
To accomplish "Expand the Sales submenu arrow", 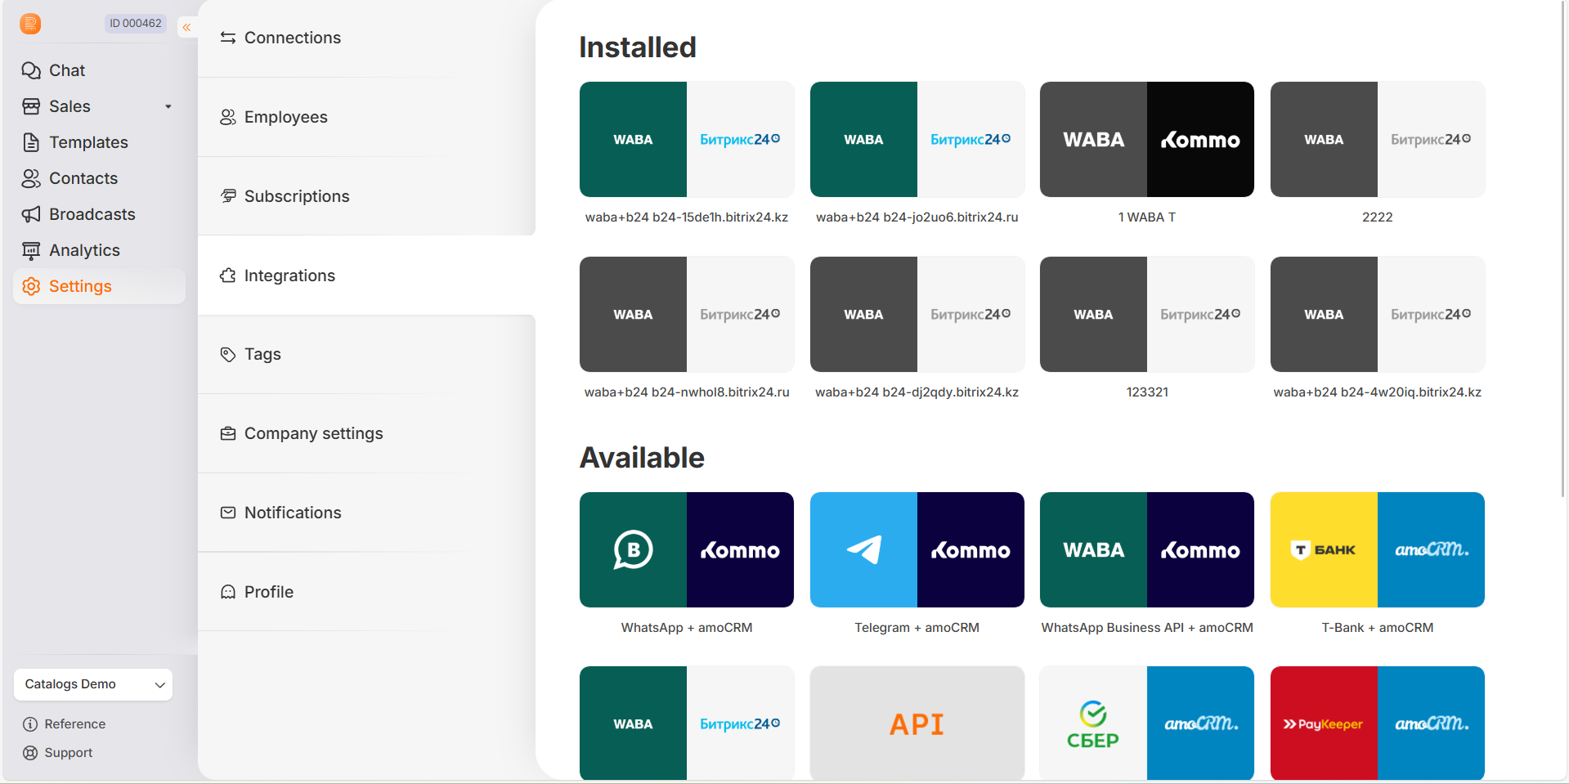I will pyautogui.click(x=168, y=106).
